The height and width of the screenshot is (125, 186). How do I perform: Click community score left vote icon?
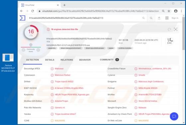tap(24, 50)
